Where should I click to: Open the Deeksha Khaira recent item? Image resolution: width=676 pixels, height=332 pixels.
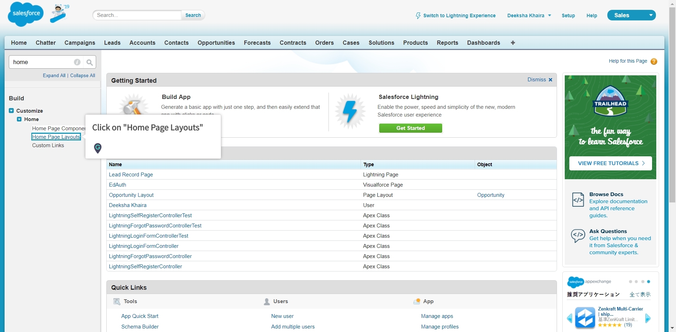coord(127,205)
